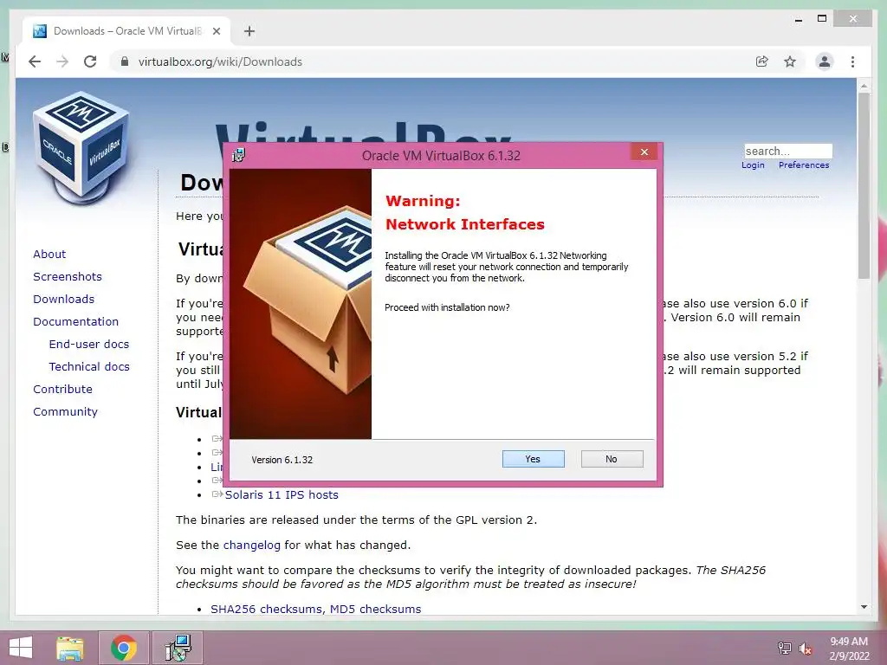Open End-user docs link
Viewport: 887px width, 665px height.
89,345
